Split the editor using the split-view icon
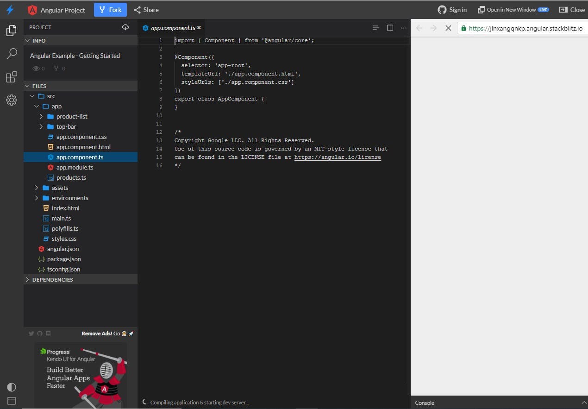588x409 pixels. [390, 28]
